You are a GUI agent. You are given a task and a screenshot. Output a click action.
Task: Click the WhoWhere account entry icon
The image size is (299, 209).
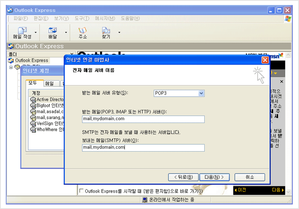tap(33, 130)
